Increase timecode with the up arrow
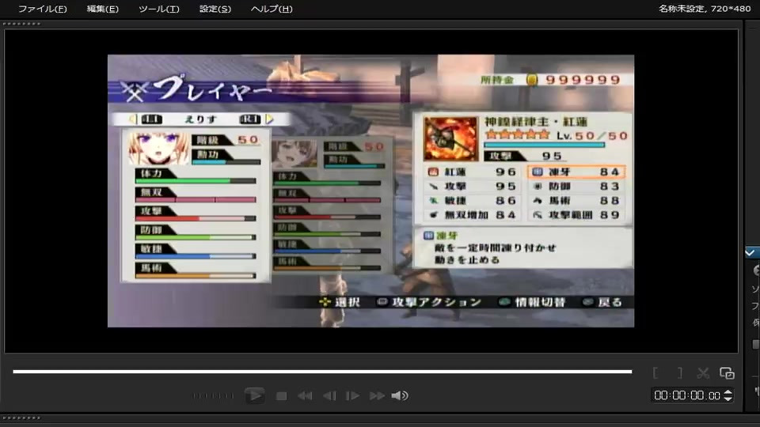This screenshot has height=427, width=760. (728, 392)
